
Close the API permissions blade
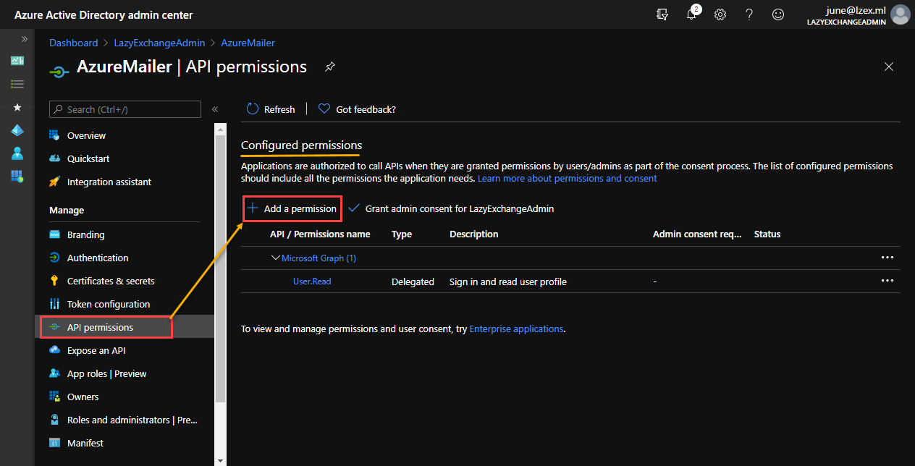point(889,67)
